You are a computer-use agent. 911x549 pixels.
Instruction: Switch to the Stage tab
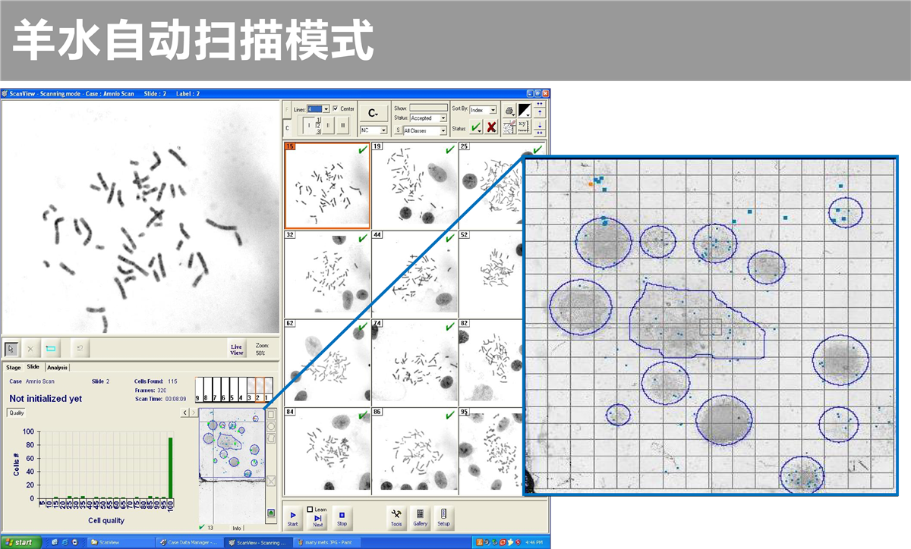(x=14, y=367)
